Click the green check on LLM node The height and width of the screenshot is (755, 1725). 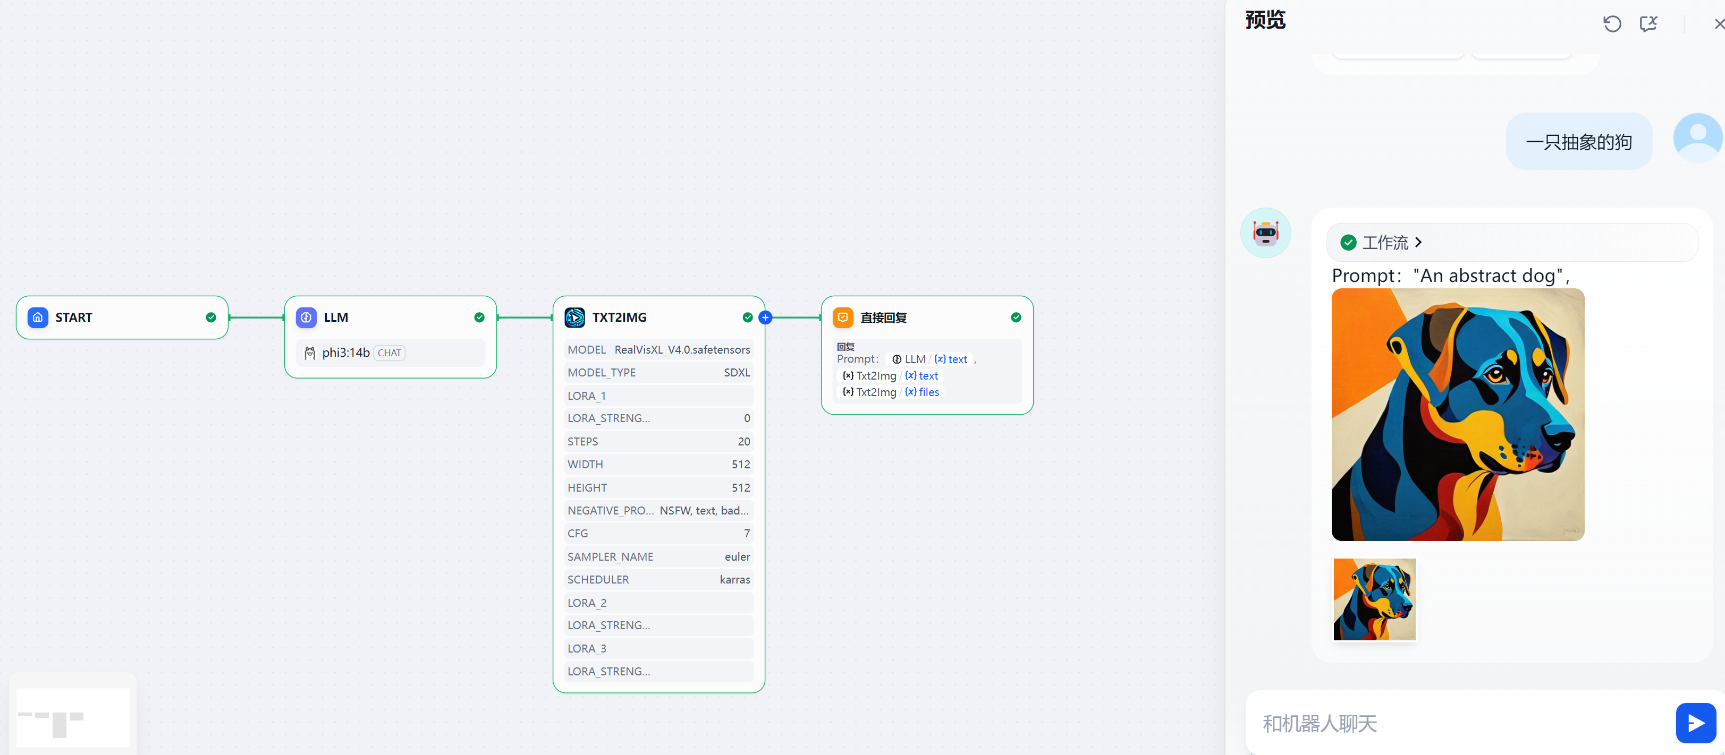pos(479,318)
